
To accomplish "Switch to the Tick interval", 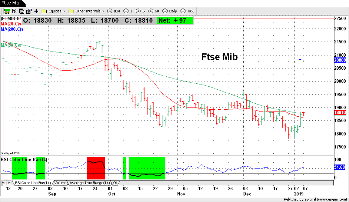I will (187, 11).
